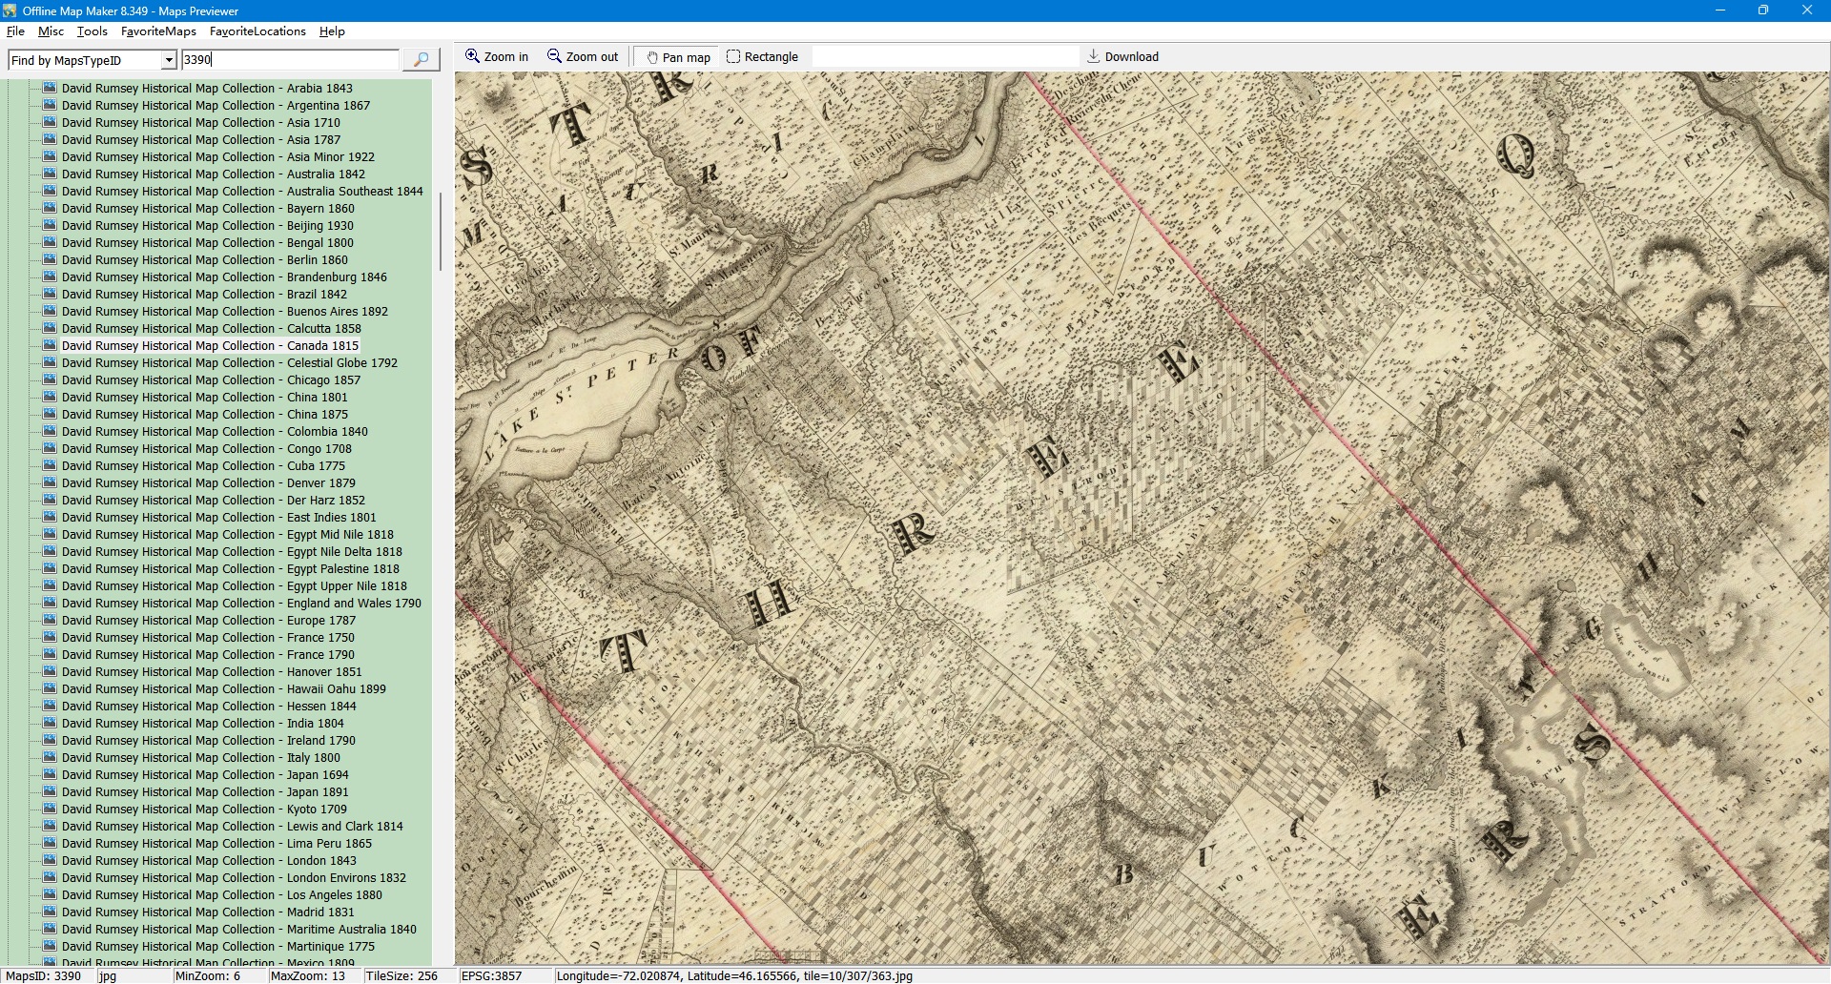Select Lewis and Clark 1814 map
This screenshot has height=984, width=1831.
[232, 827]
